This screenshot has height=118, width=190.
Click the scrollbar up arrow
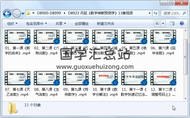[185, 30]
